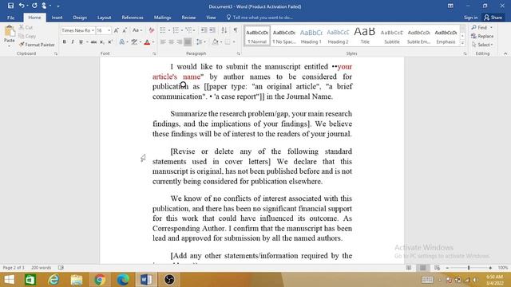The height and width of the screenshot is (287, 511).
Task: Toggle Italic formatting
Action: 73,42
